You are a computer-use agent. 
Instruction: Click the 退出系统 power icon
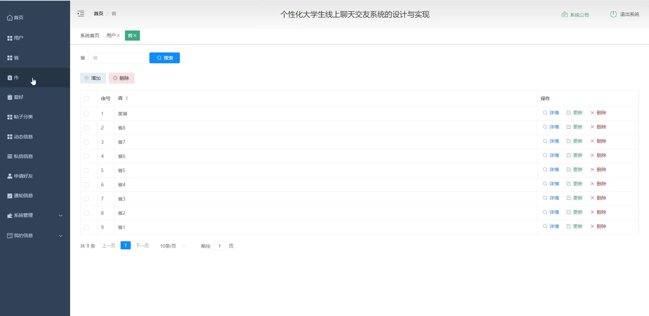(613, 14)
